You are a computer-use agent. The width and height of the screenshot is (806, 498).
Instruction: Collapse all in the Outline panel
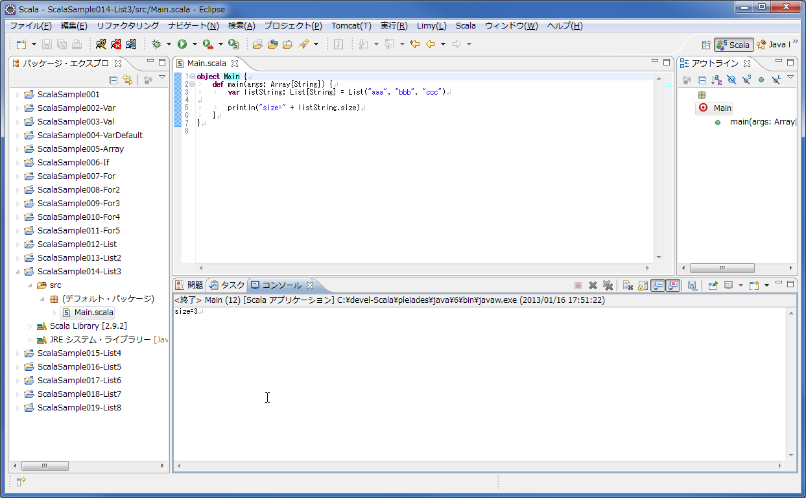tap(702, 80)
